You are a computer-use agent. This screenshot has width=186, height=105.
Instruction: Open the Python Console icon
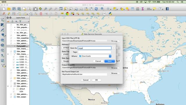pos(110,14)
